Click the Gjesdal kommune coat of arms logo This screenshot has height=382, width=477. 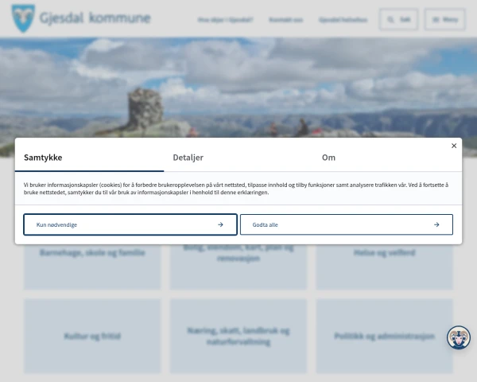coord(23,18)
